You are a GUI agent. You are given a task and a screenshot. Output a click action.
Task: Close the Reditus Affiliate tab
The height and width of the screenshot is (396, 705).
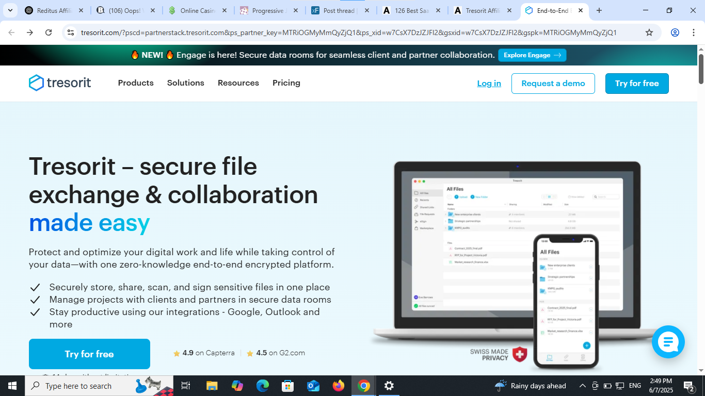point(81,10)
